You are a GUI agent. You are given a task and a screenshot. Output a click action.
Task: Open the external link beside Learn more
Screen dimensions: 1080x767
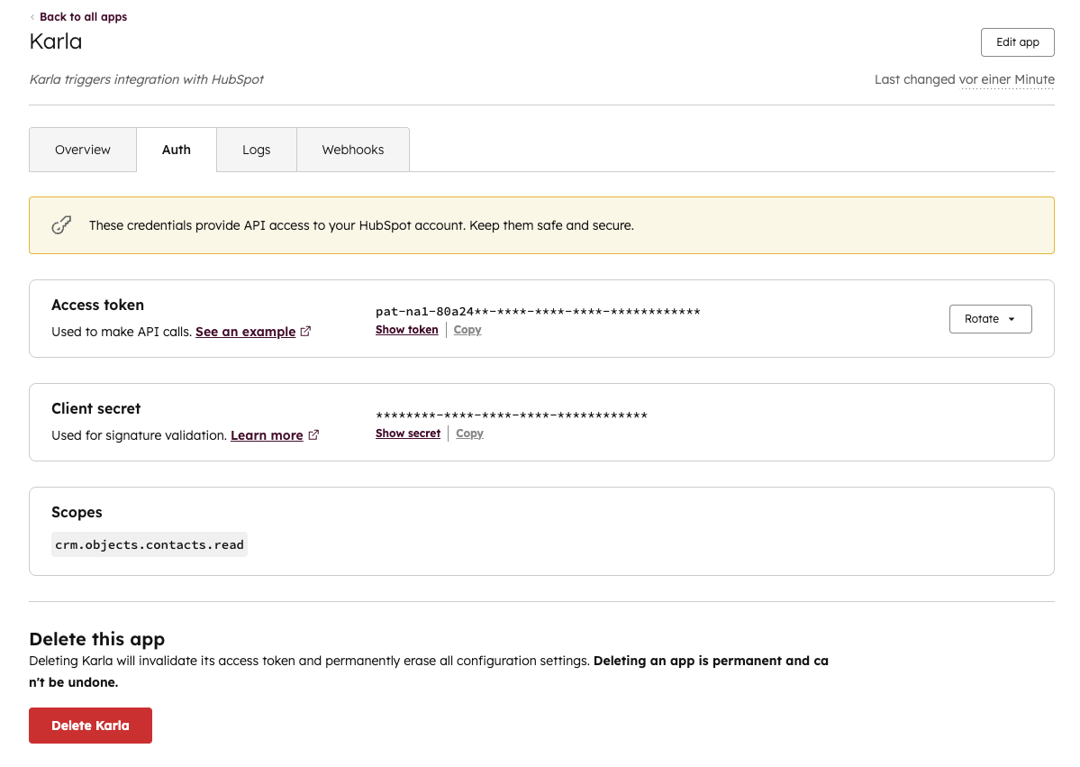click(x=313, y=434)
